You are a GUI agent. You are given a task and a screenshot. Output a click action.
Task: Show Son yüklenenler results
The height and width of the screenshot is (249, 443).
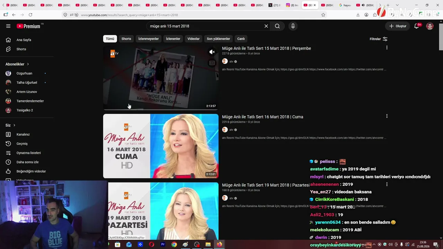(x=218, y=39)
